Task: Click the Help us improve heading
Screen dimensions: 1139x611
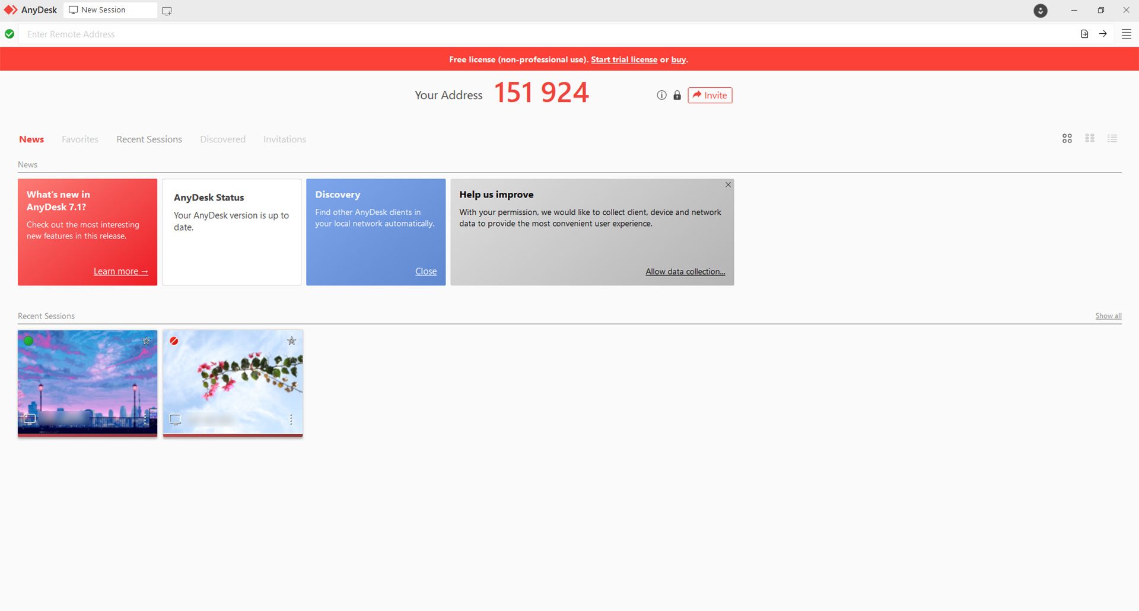Action: point(496,195)
